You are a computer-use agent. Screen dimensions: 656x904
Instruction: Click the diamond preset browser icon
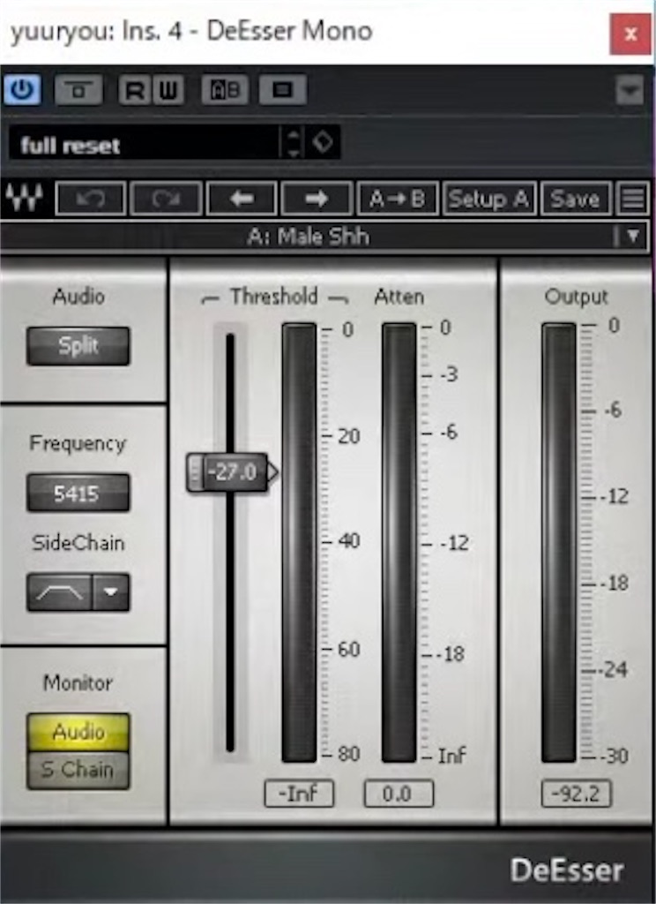click(x=322, y=142)
